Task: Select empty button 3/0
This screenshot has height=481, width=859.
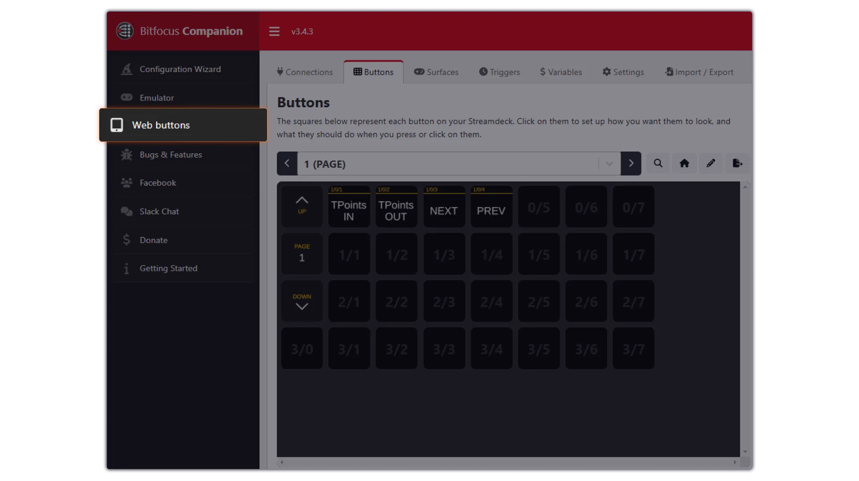Action: point(302,349)
